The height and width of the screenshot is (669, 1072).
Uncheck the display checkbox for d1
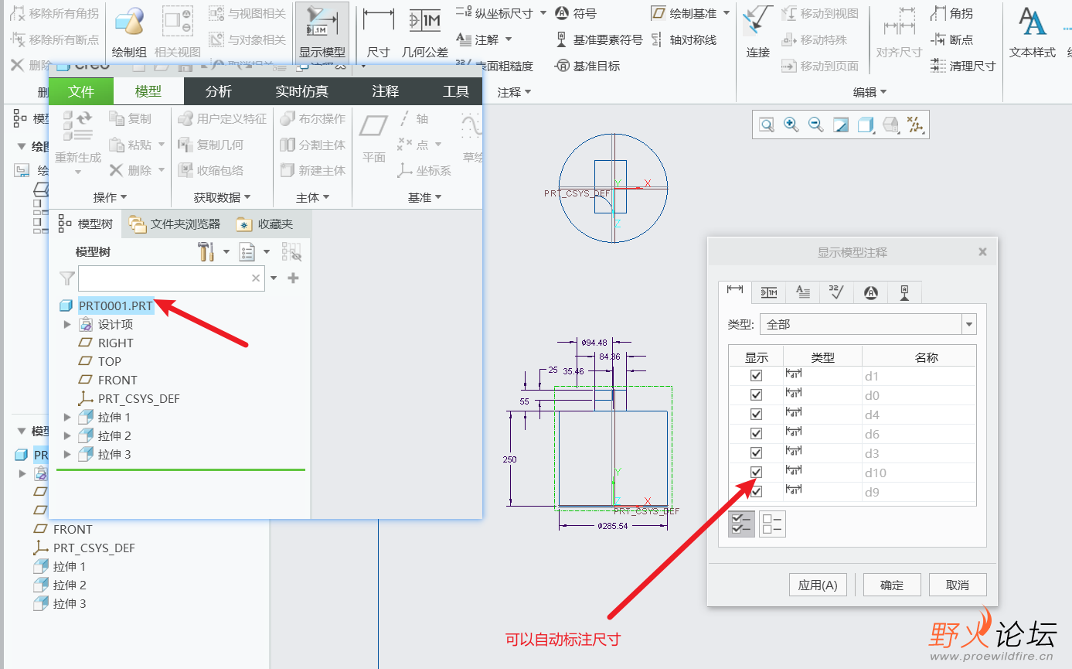click(x=757, y=375)
